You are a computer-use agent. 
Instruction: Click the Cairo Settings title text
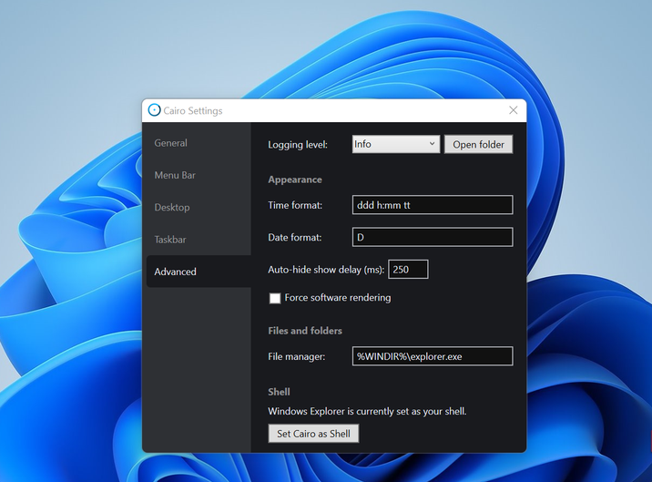click(x=192, y=111)
